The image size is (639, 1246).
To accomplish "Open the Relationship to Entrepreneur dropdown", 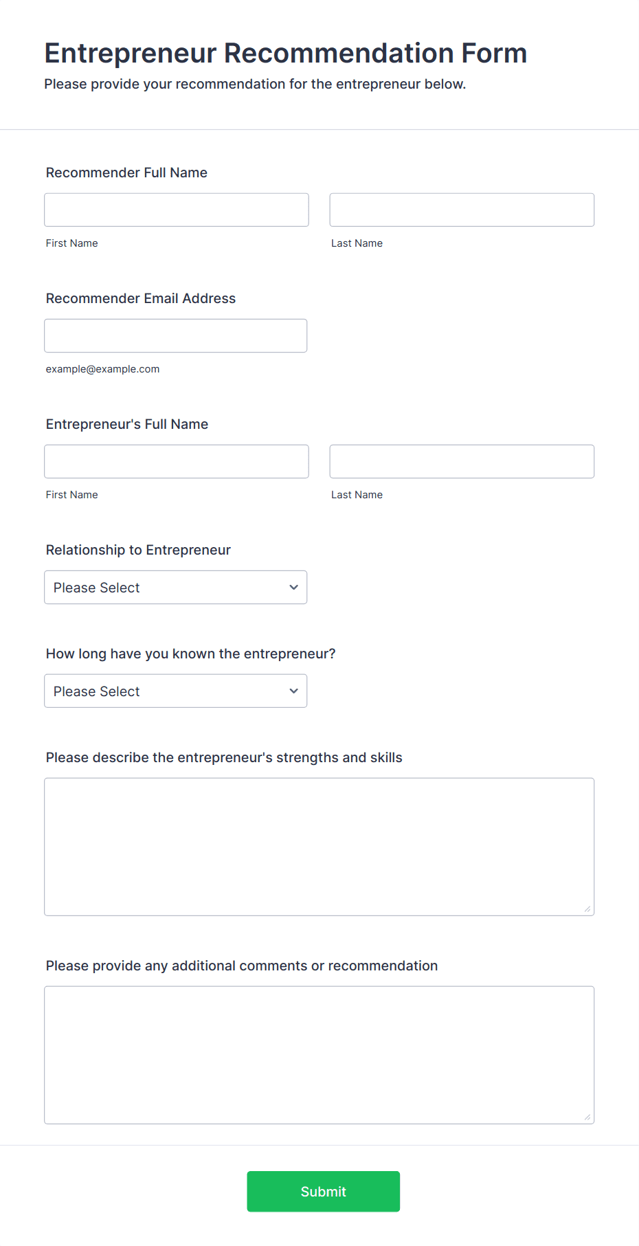I will (x=176, y=588).
